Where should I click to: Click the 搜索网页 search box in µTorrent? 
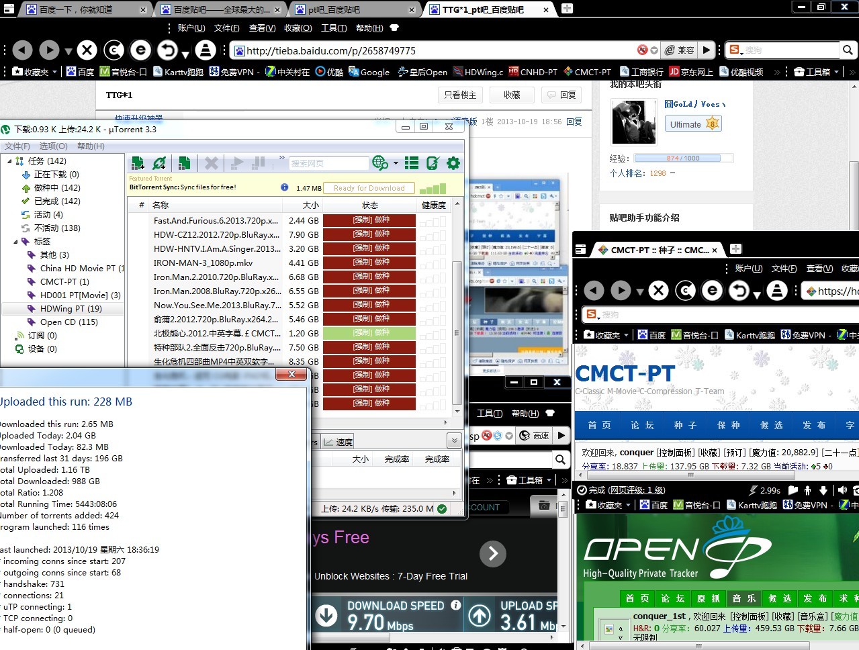tap(328, 163)
